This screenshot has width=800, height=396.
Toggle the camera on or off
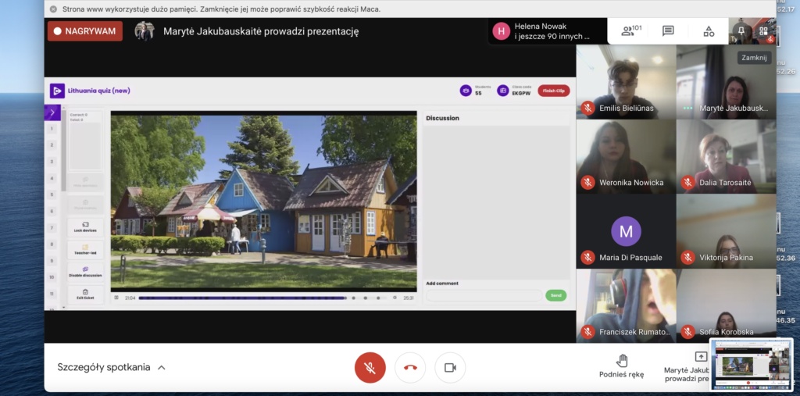(x=450, y=367)
